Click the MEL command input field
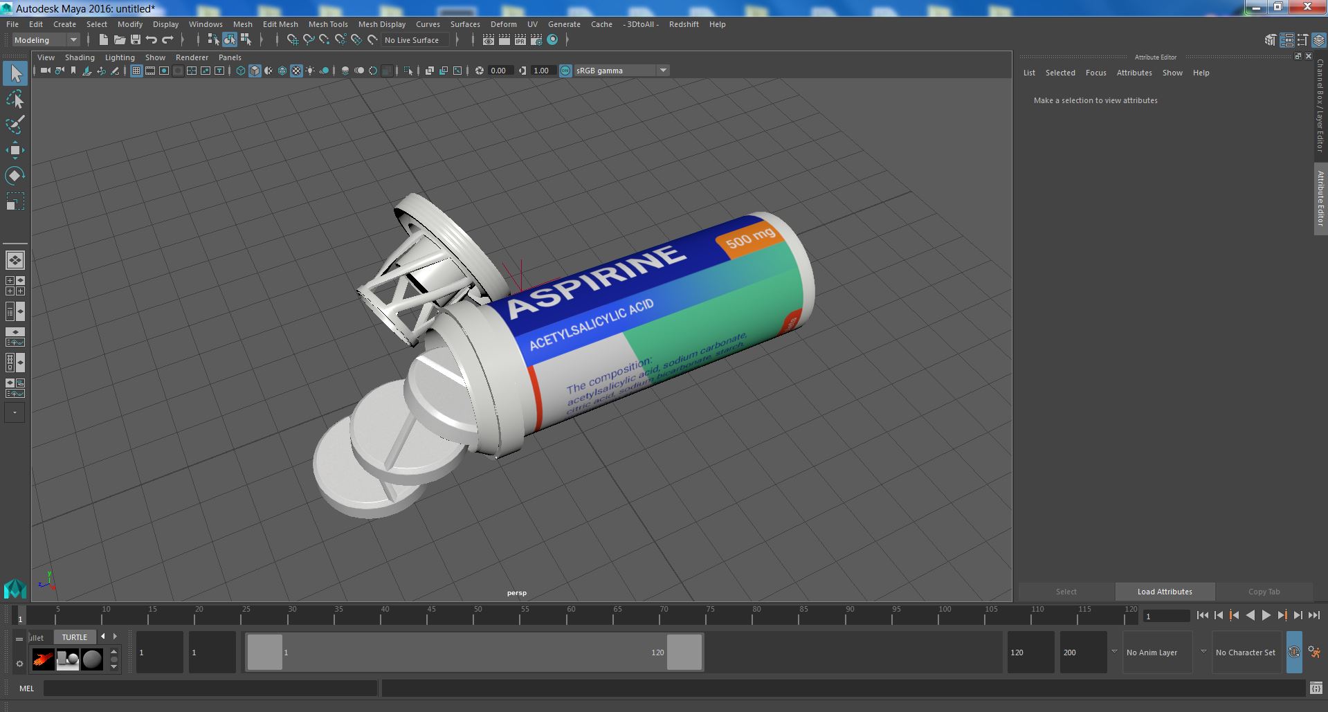Image resolution: width=1328 pixels, height=712 pixels. coord(210,688)
